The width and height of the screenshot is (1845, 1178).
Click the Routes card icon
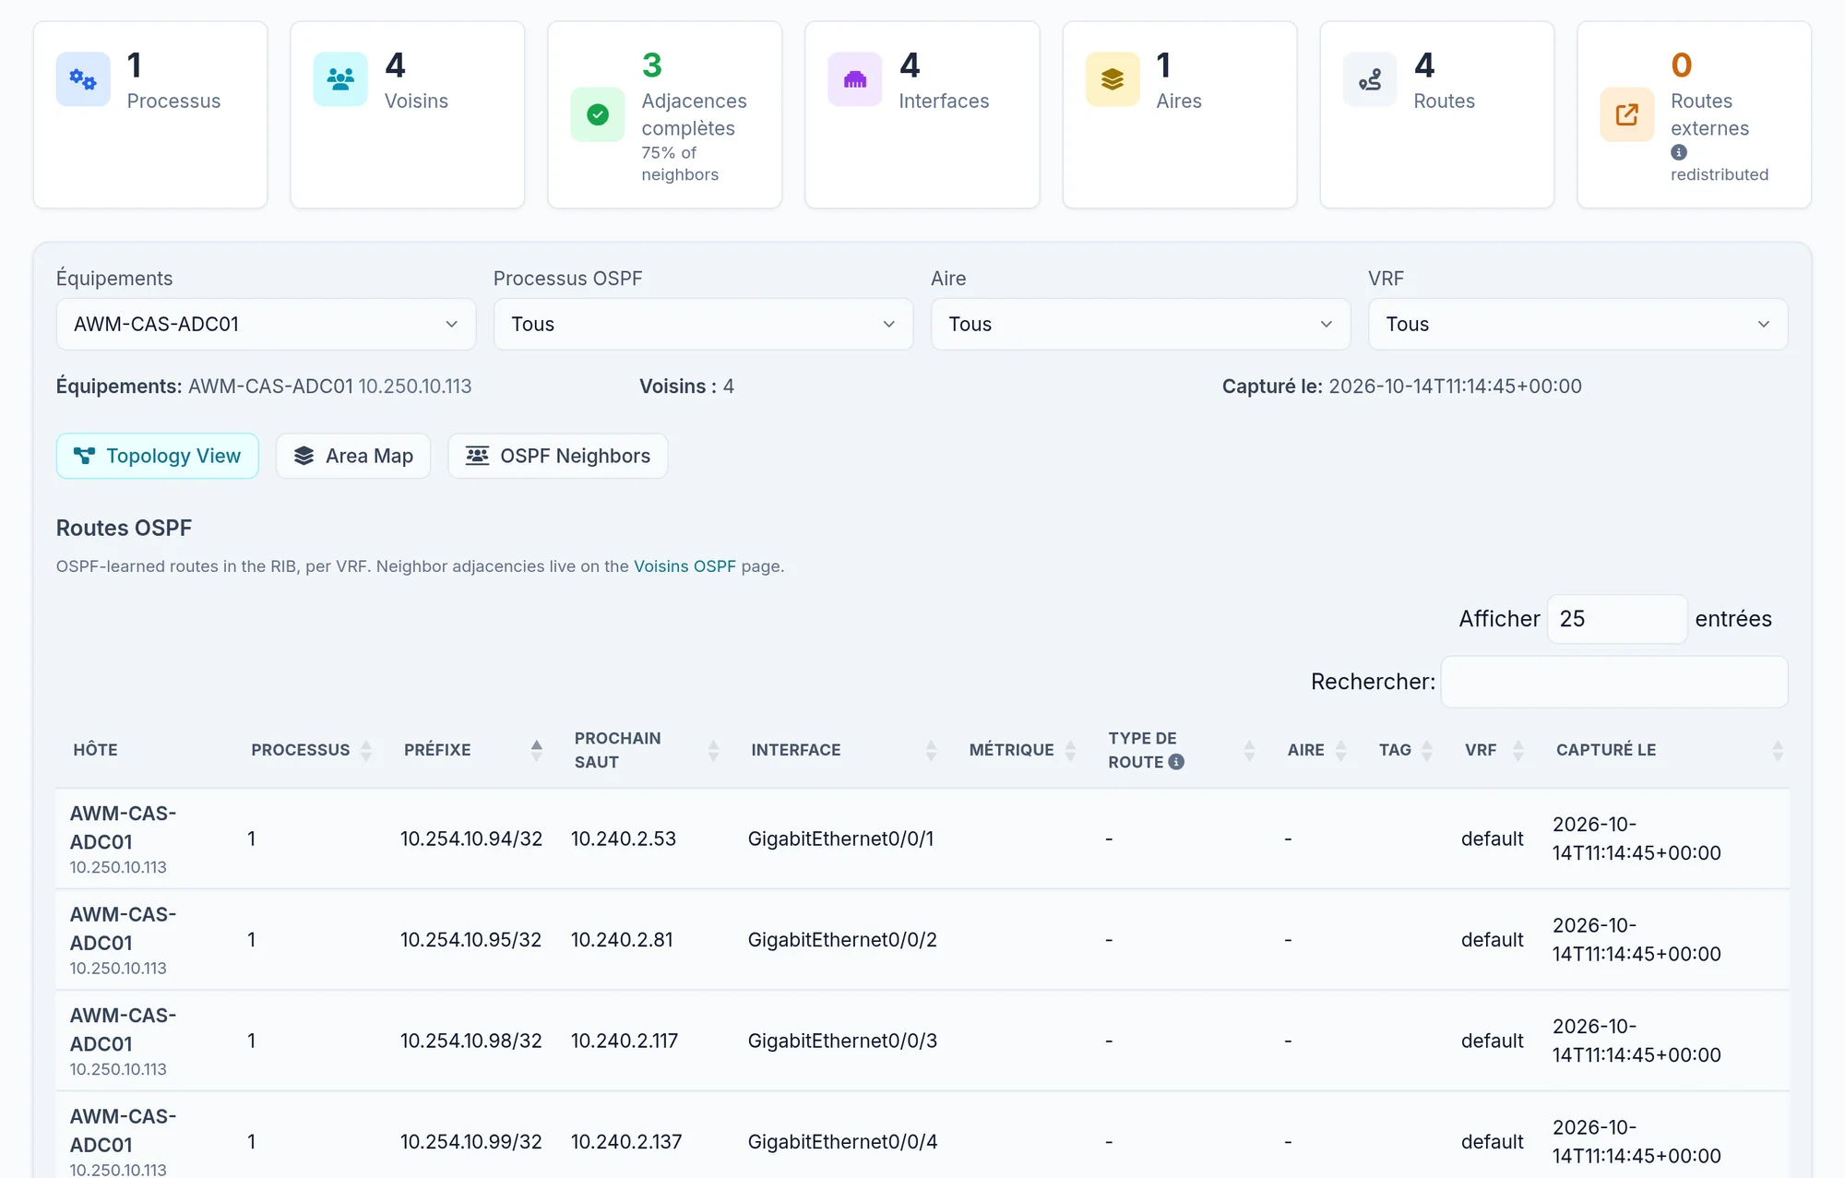click(1370, 79)
